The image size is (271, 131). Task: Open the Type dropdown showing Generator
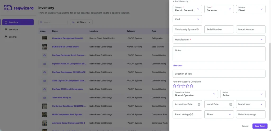[219, 9]
